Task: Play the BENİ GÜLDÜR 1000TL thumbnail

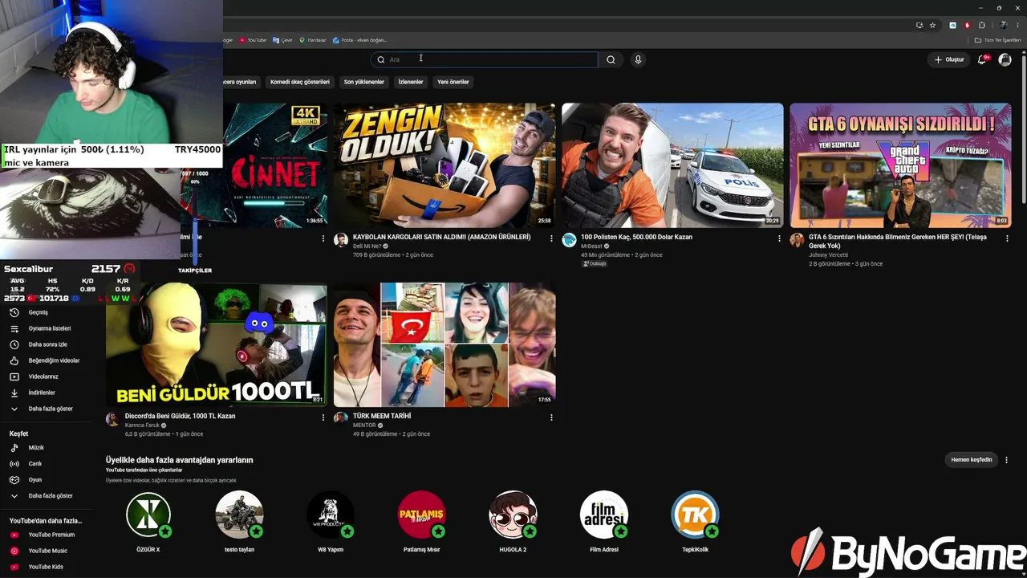Action: tap(217, 344)
